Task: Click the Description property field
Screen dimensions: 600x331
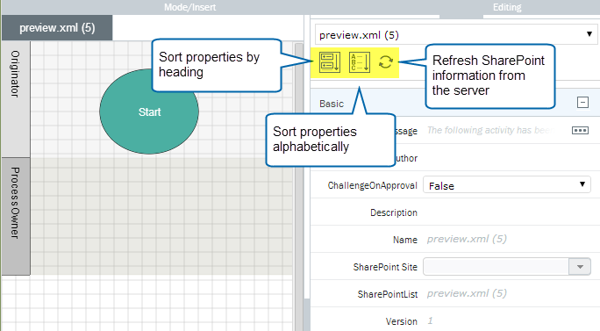Action: (x=509, y=212)
